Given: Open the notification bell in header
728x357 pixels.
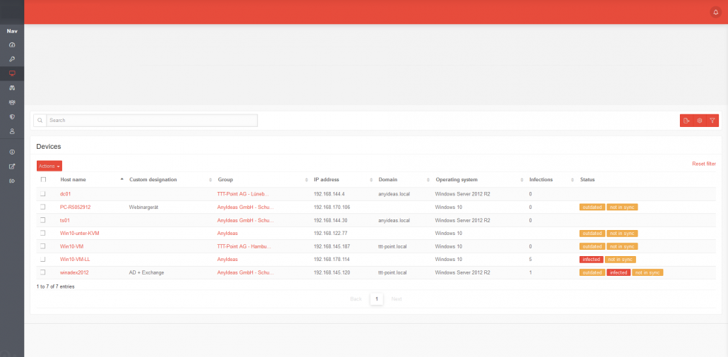Looking at the screenshot, I should (x=715, y=12).
